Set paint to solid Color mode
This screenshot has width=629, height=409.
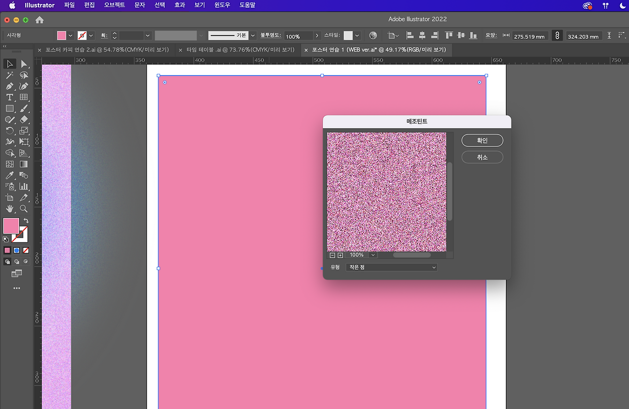coord(7,250)
